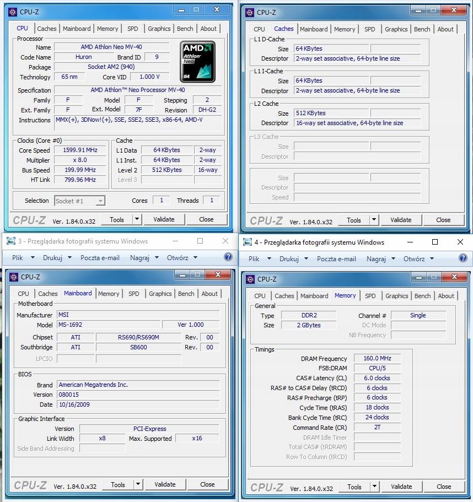This screenshot has width=473, height=502.
Task: Click BIOS date 10/16/2009 field
Action: pos(138,404)
